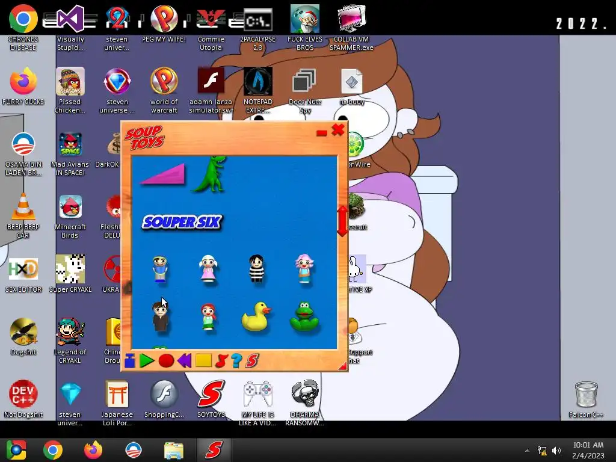Open the Start button on the taskbar
Screen dimensions: 616x462
[x=16, y=450]
